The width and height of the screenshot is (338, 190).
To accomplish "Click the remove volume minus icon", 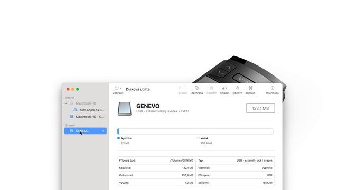I will [185, 88].
